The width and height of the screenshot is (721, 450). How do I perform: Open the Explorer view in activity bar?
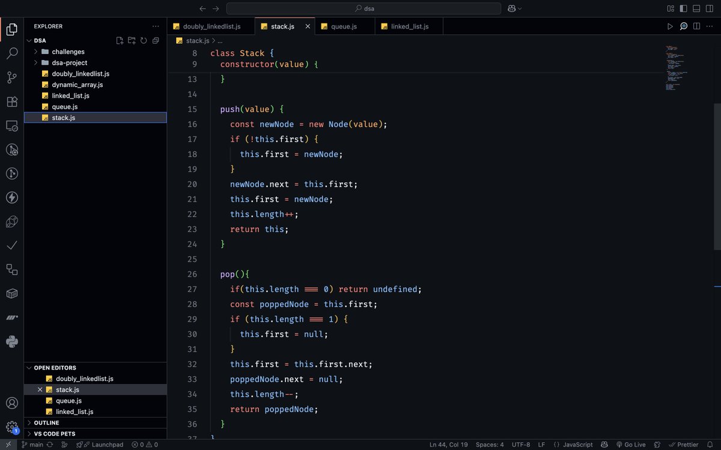tap(11, 29)
